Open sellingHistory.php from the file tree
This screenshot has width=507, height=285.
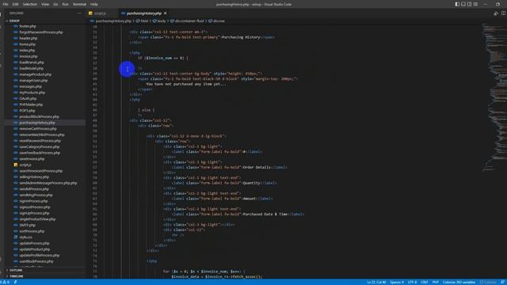(x=34, y=177)
